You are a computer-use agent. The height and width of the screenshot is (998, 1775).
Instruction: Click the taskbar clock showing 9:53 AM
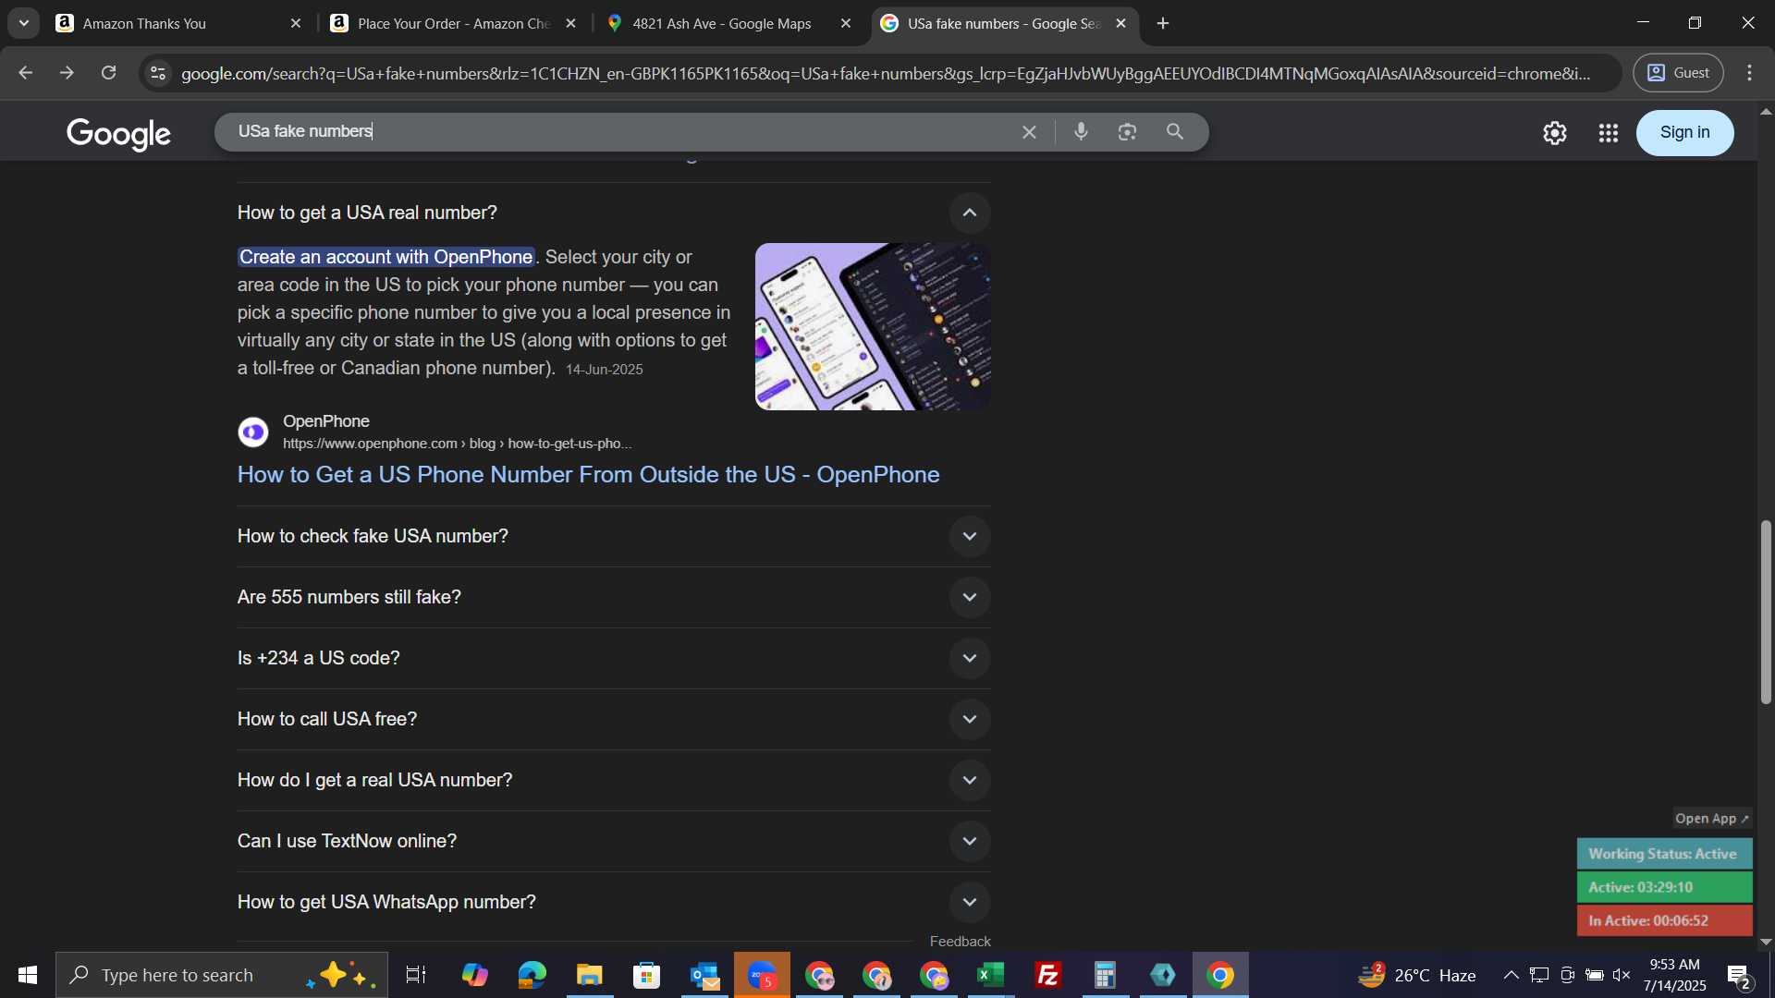point(1674,975)
